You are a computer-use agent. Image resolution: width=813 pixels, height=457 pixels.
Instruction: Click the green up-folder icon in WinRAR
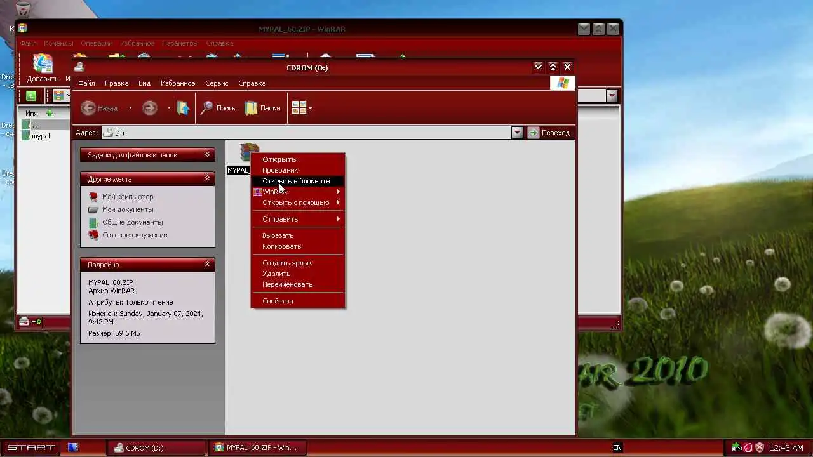click(31, 96)
